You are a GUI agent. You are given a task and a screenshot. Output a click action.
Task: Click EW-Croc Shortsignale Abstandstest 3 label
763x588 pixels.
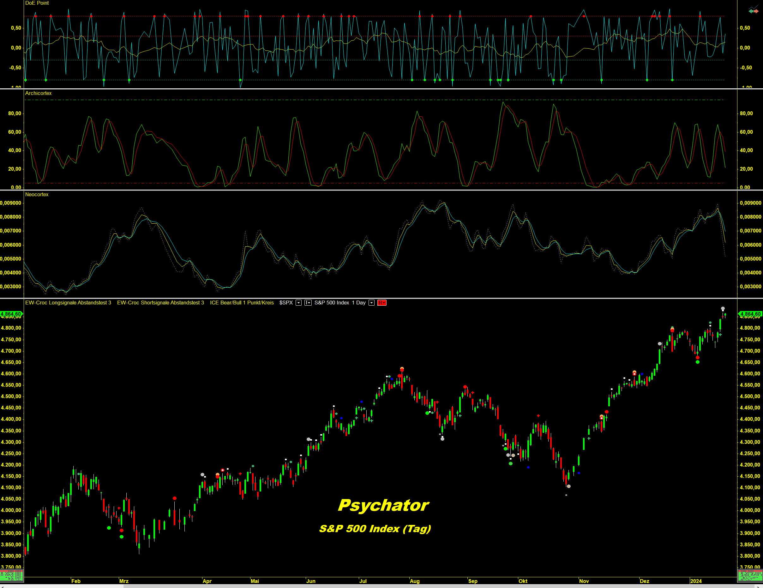160,303
